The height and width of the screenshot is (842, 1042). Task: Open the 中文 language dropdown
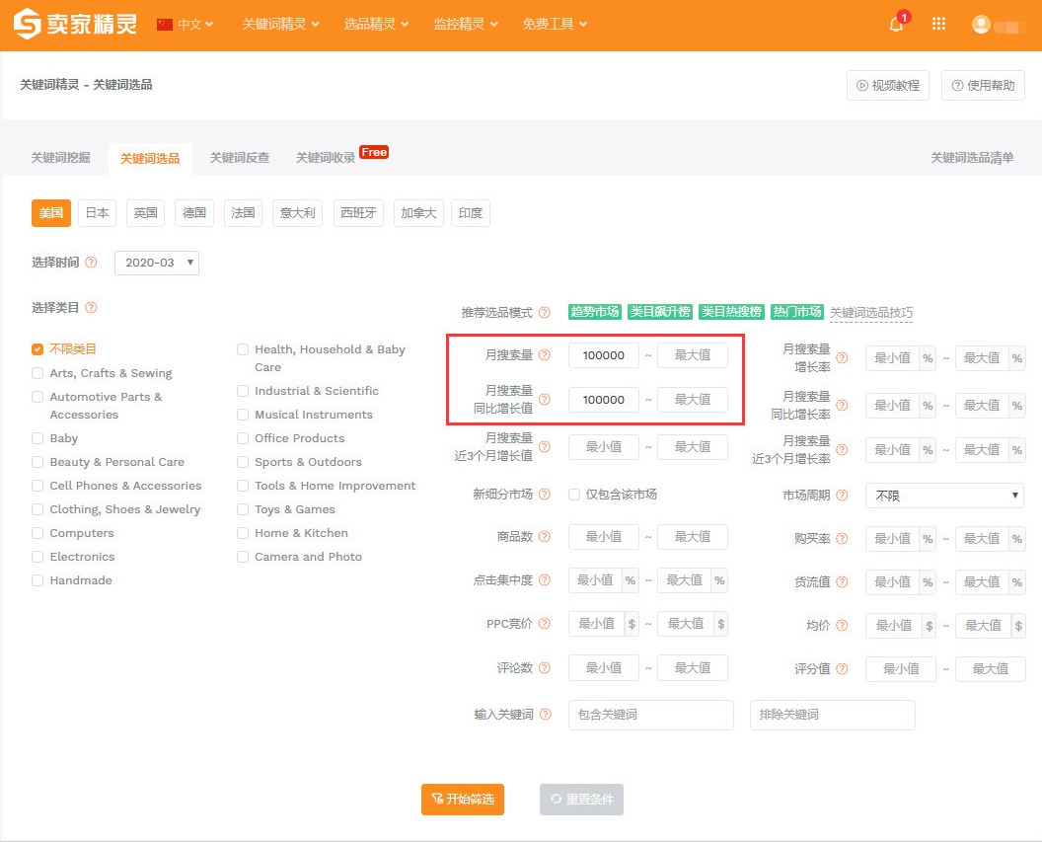[x=186, y=25]
